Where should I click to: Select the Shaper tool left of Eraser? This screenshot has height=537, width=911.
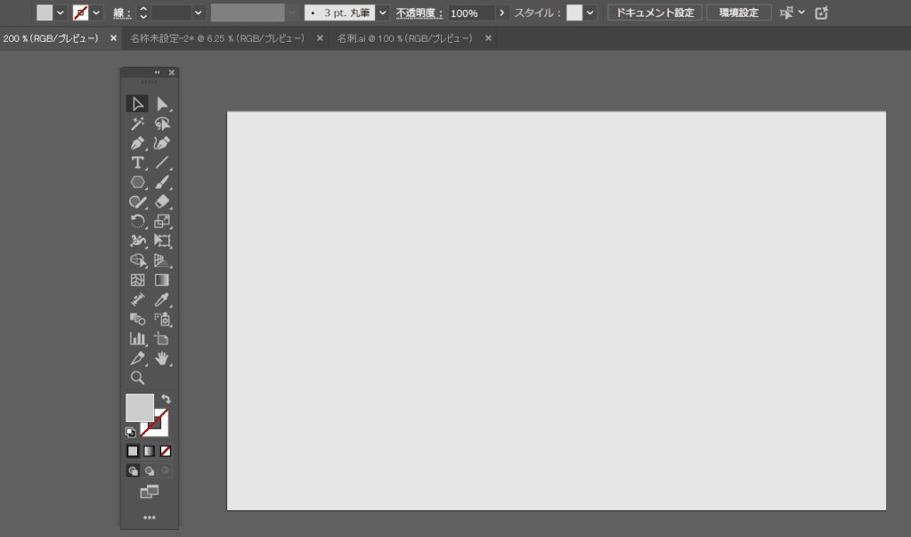pos(137,201)
